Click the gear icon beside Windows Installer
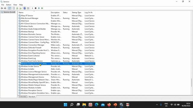 click(x=20, y=69)
